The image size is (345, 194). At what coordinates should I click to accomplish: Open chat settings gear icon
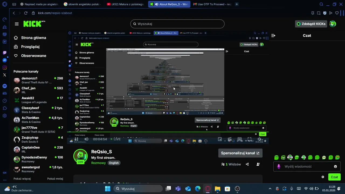point(323,177)
